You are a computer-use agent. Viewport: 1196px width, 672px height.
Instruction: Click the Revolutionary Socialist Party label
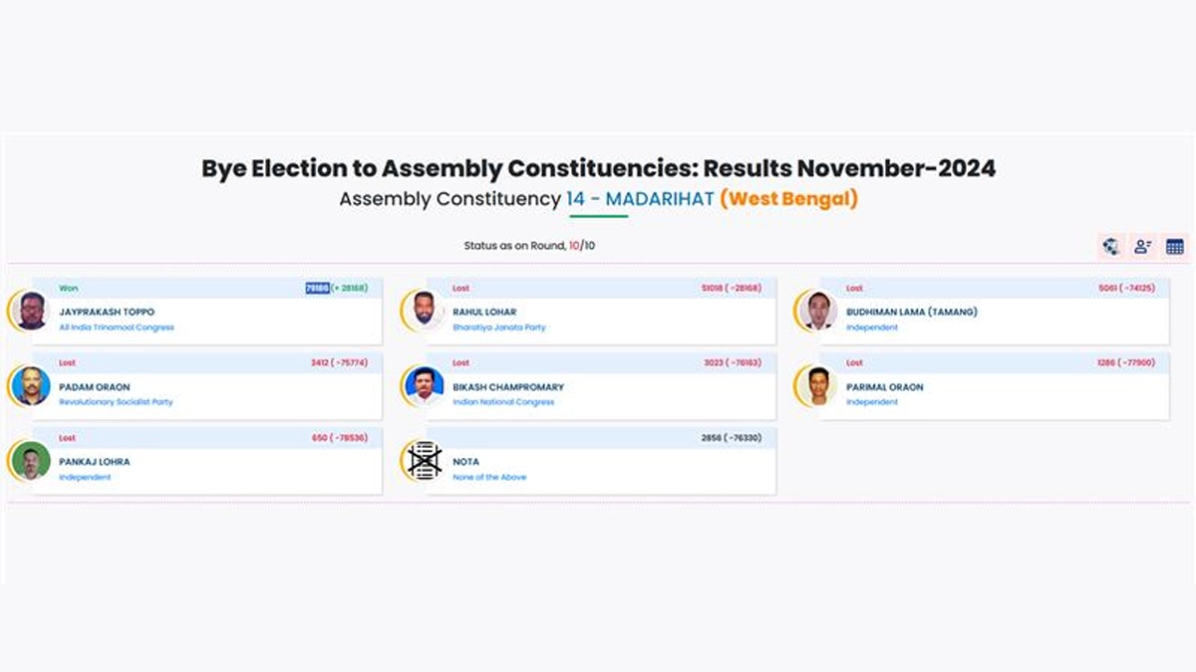pyautogui.click(x=116, y=402)
